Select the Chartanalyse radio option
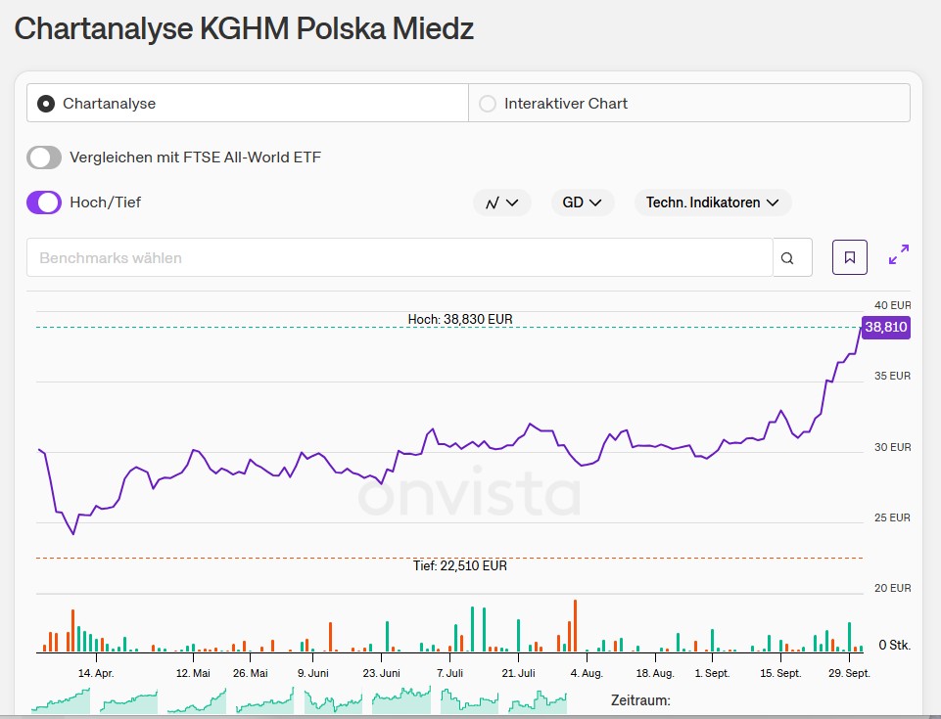The height and width of the screenshot is (719, 941). click(46, 103)
